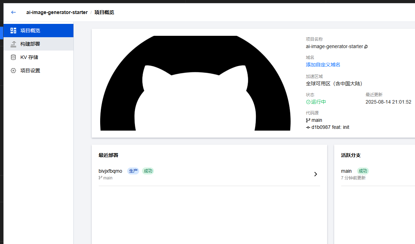Click the back arrow icon

[x=13, y=12]
